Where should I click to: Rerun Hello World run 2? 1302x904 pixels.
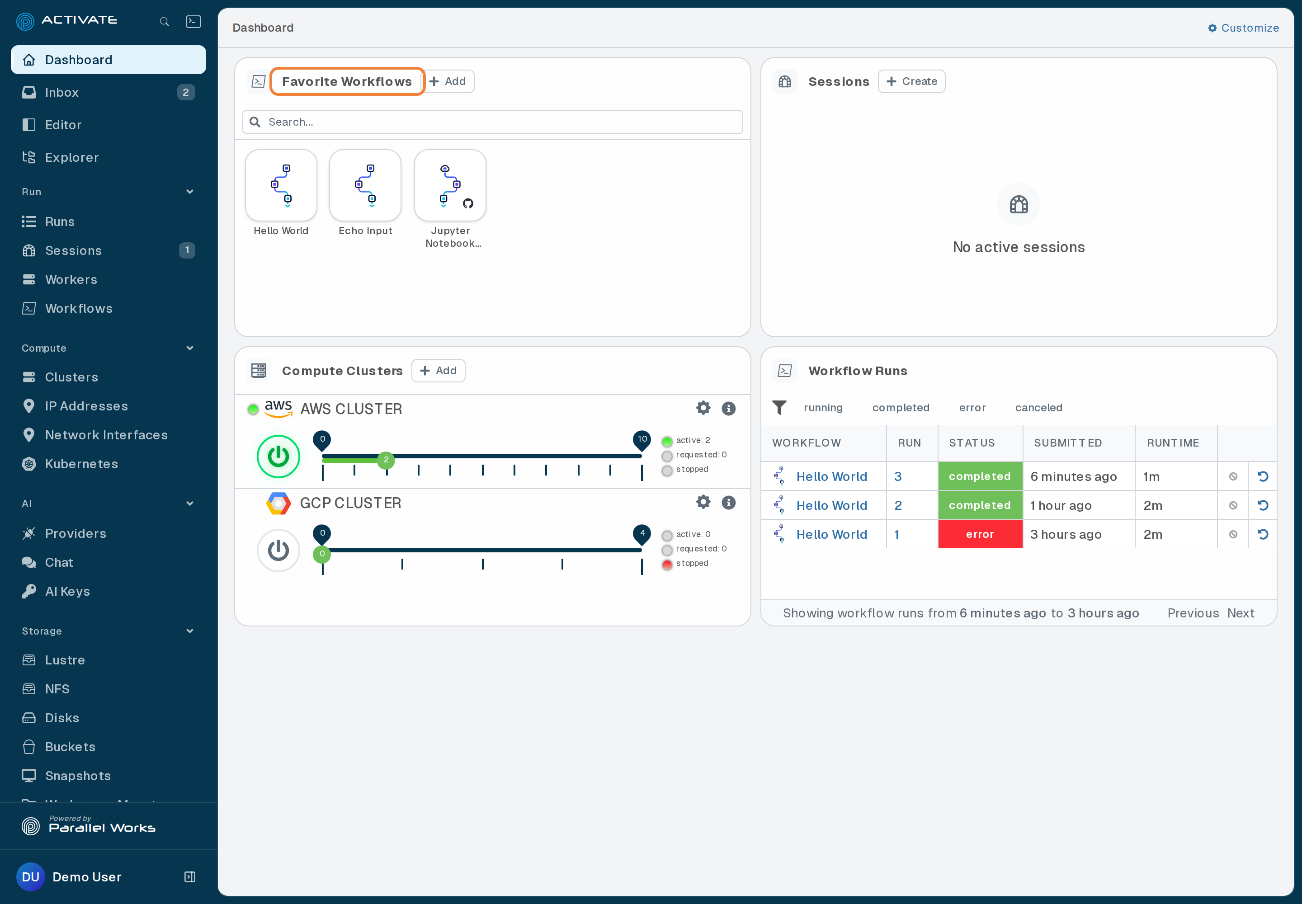[x=1263, y=505]
